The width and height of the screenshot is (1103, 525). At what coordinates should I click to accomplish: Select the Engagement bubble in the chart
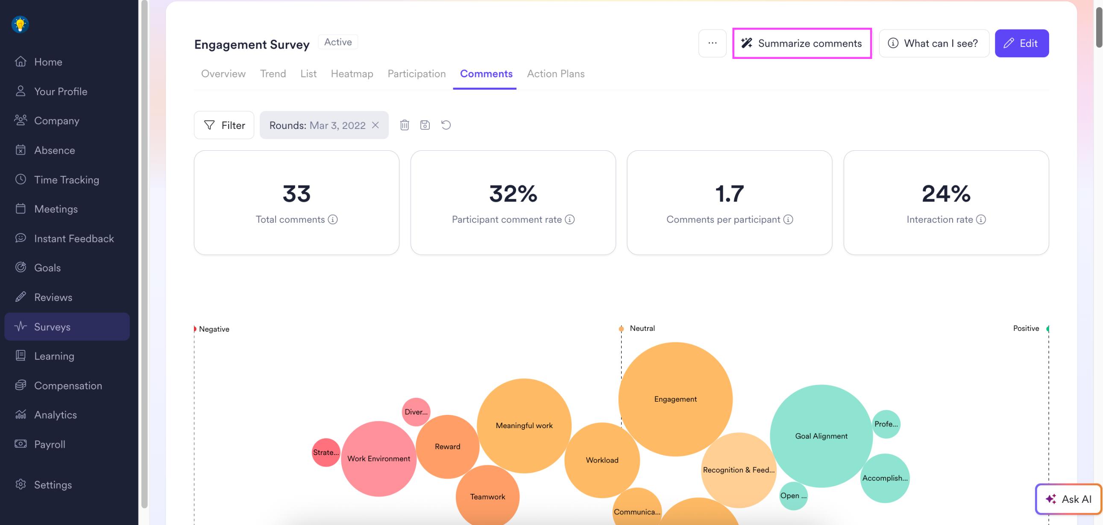(x=675, y=398)
